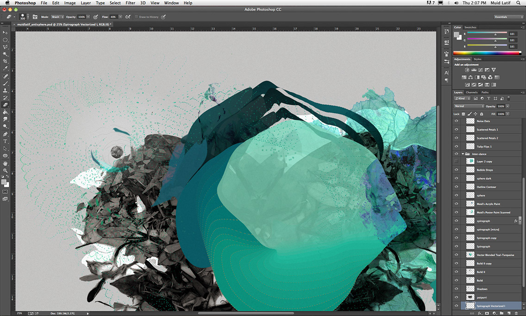The width and height of the screenshot is (526, 316).
Task: Toggle the layer filter on/off switch
Action: (x=508, y=98)
